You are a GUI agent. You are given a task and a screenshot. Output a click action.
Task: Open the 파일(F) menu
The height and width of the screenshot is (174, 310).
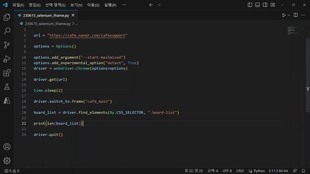coord(18,5)
